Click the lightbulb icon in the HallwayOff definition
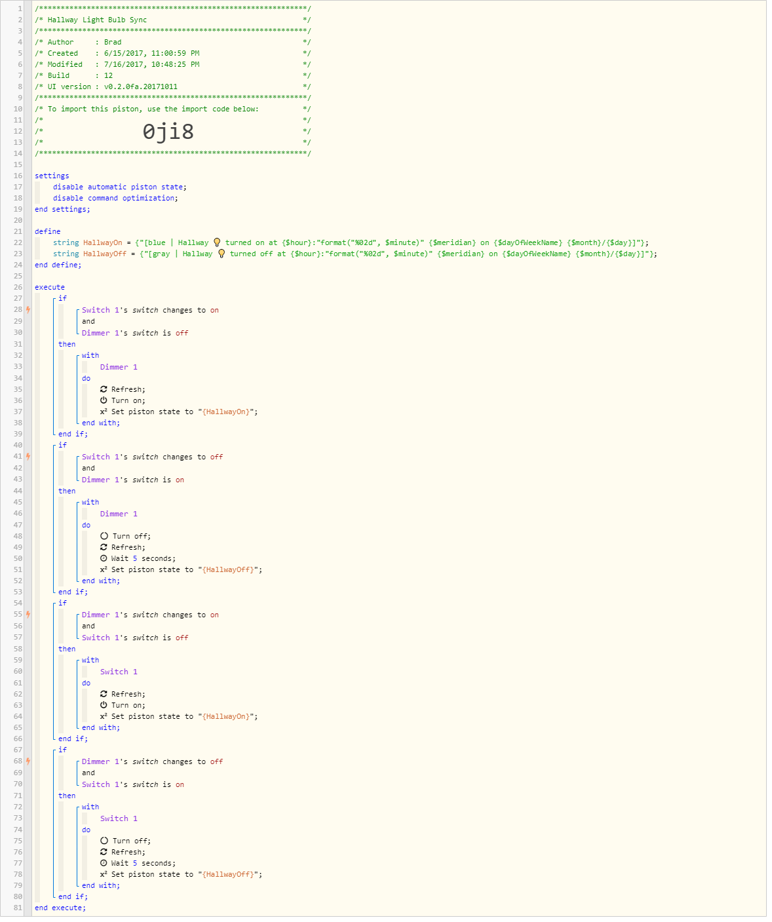 222,254
